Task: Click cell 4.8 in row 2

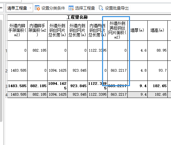Action: (138, 71)
